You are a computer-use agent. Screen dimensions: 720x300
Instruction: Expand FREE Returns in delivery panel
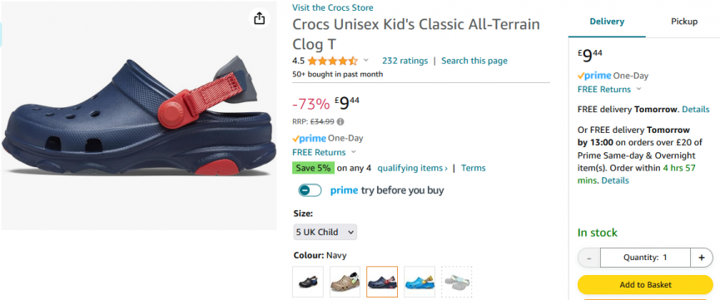click(608, 90)
